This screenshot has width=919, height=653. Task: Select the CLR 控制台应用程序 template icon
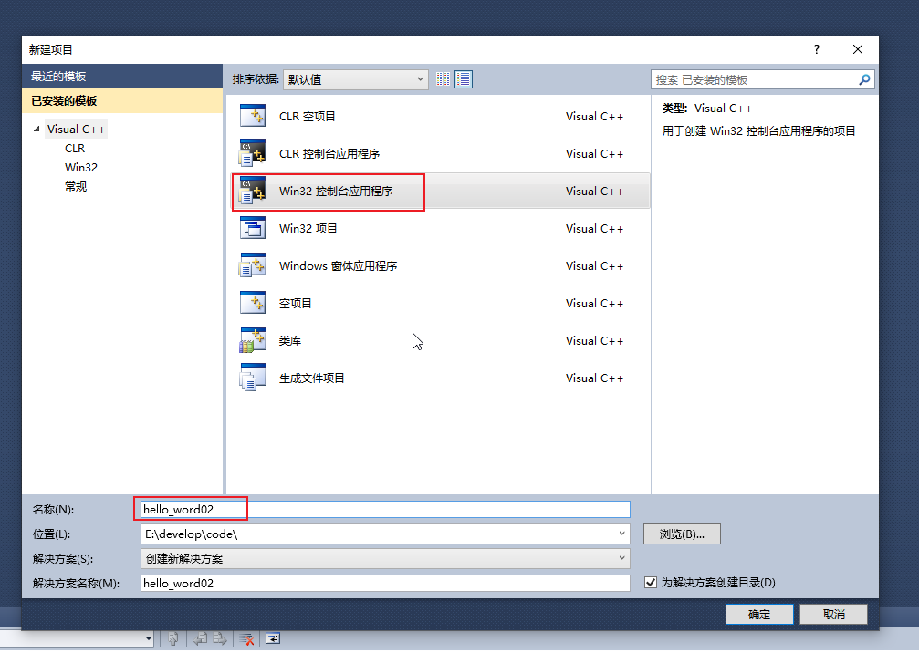click(253, 153)
